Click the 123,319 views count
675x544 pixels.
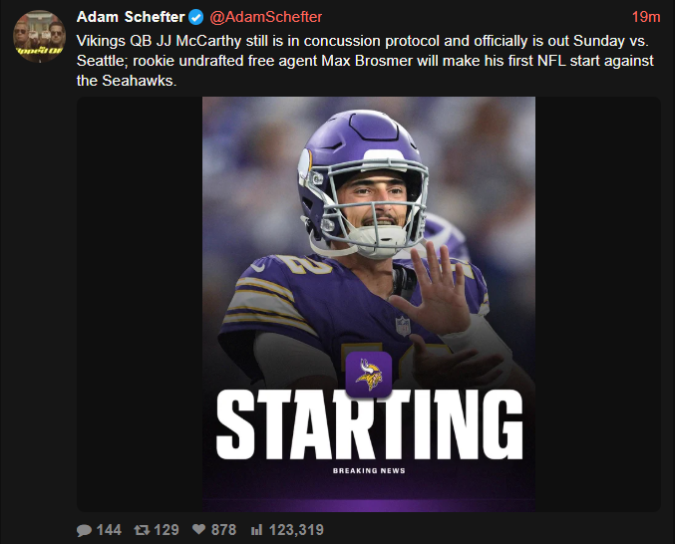click(296, 530)
